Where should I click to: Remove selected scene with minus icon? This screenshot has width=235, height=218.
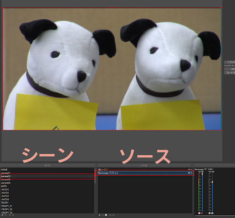pos(6,215)
